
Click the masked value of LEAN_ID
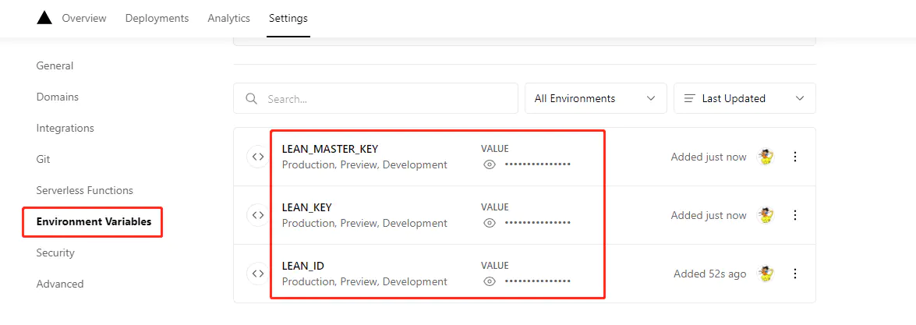point(537,282)
